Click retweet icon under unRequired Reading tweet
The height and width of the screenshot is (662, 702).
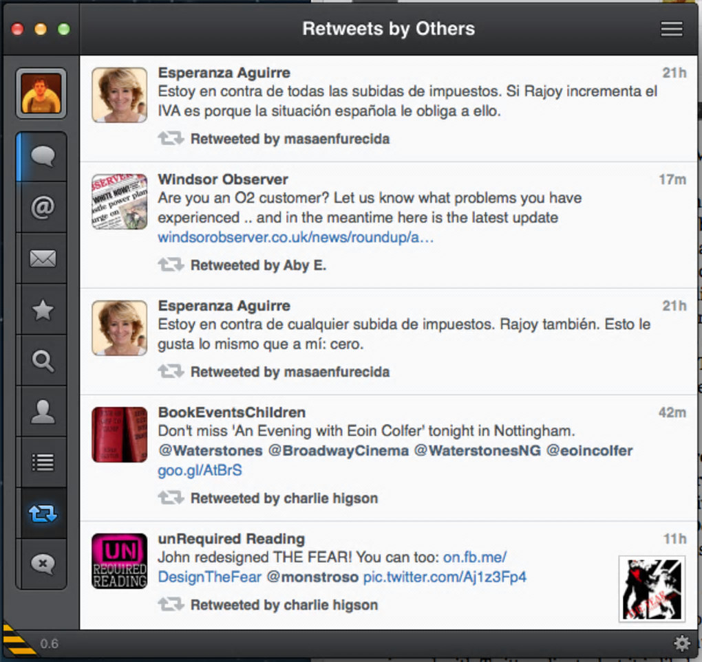click(171, 604)
